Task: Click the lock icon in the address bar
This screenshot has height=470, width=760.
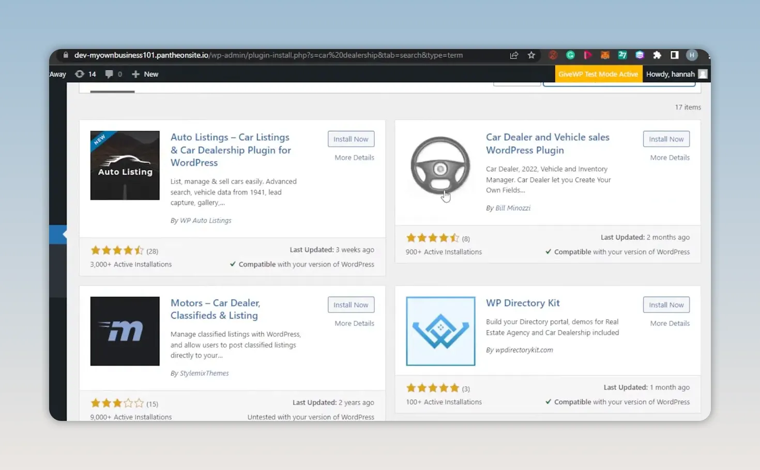Action: coord(66,55)
